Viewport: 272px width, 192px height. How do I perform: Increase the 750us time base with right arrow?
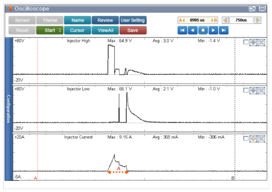tap(257, 20)
